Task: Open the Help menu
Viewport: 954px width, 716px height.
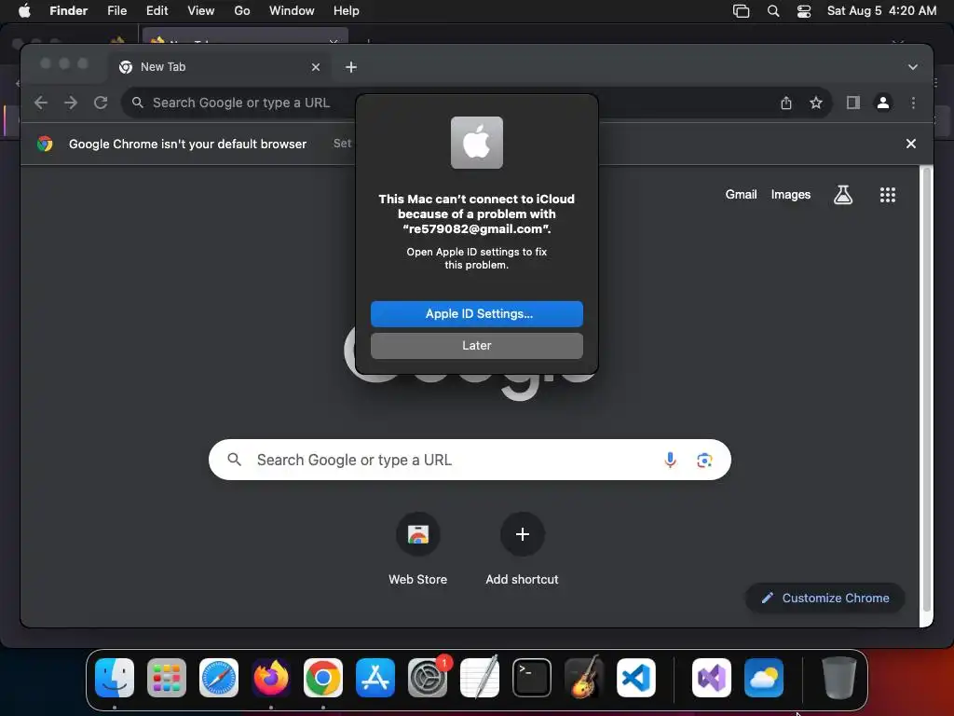Action: click(x=347, y=11)
